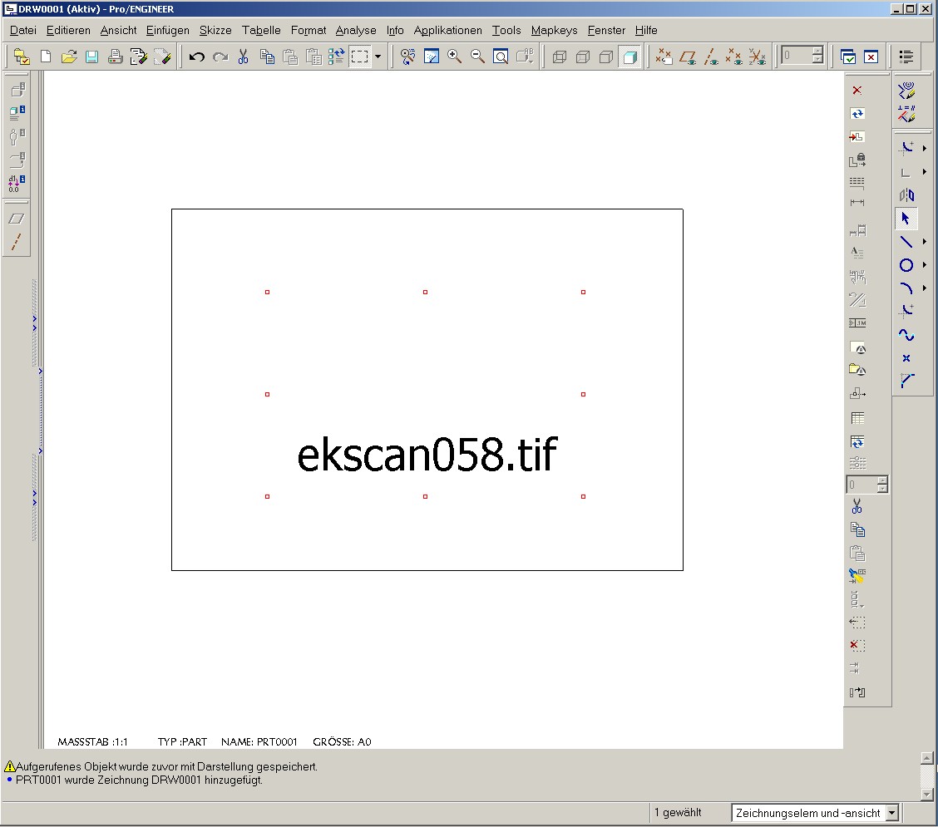Click the Undo arrow icon
Screen dimensions: 938x827
click(x=197, y=57)
